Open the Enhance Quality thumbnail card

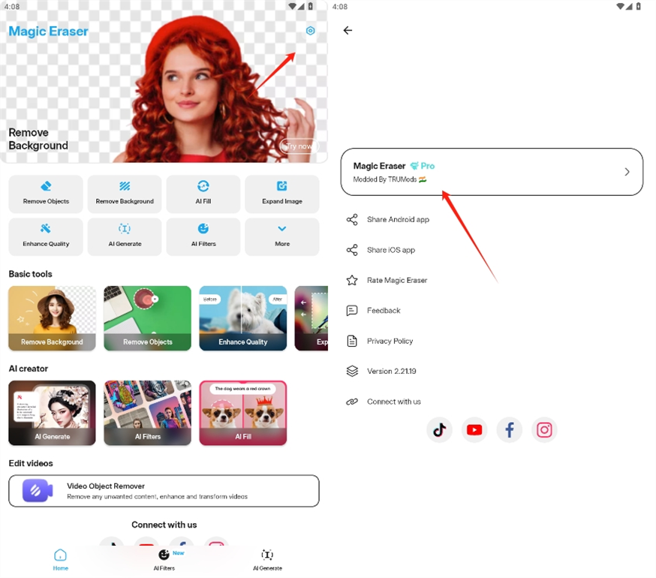[243, 318]
